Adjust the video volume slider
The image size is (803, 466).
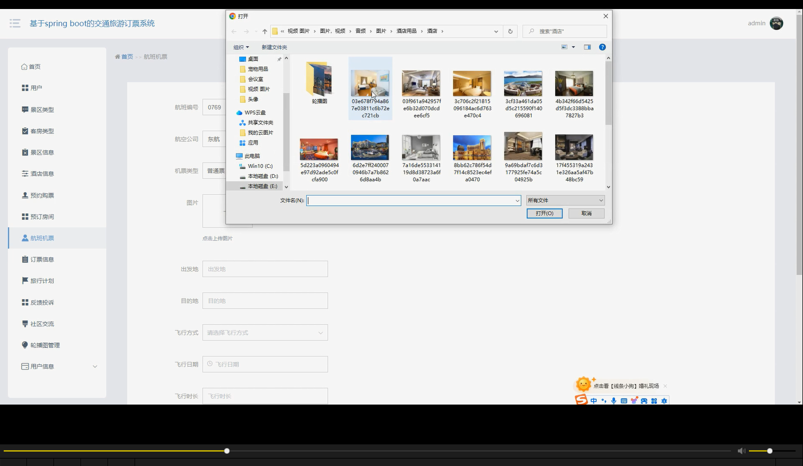pyautogui.click(x=772, y=451)
